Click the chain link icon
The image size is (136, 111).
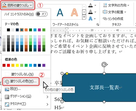pos(105,19)
